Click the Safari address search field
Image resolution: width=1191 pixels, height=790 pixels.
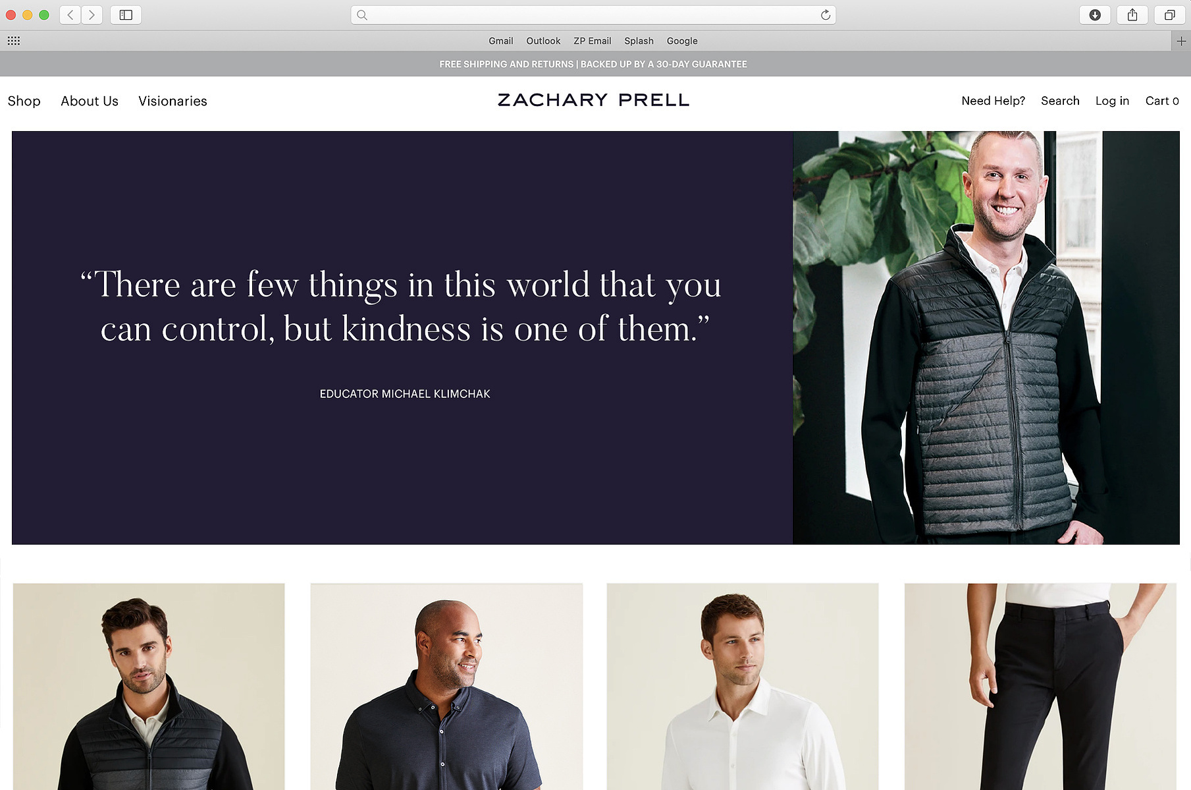pyautogui.click(x=593, y=14)
